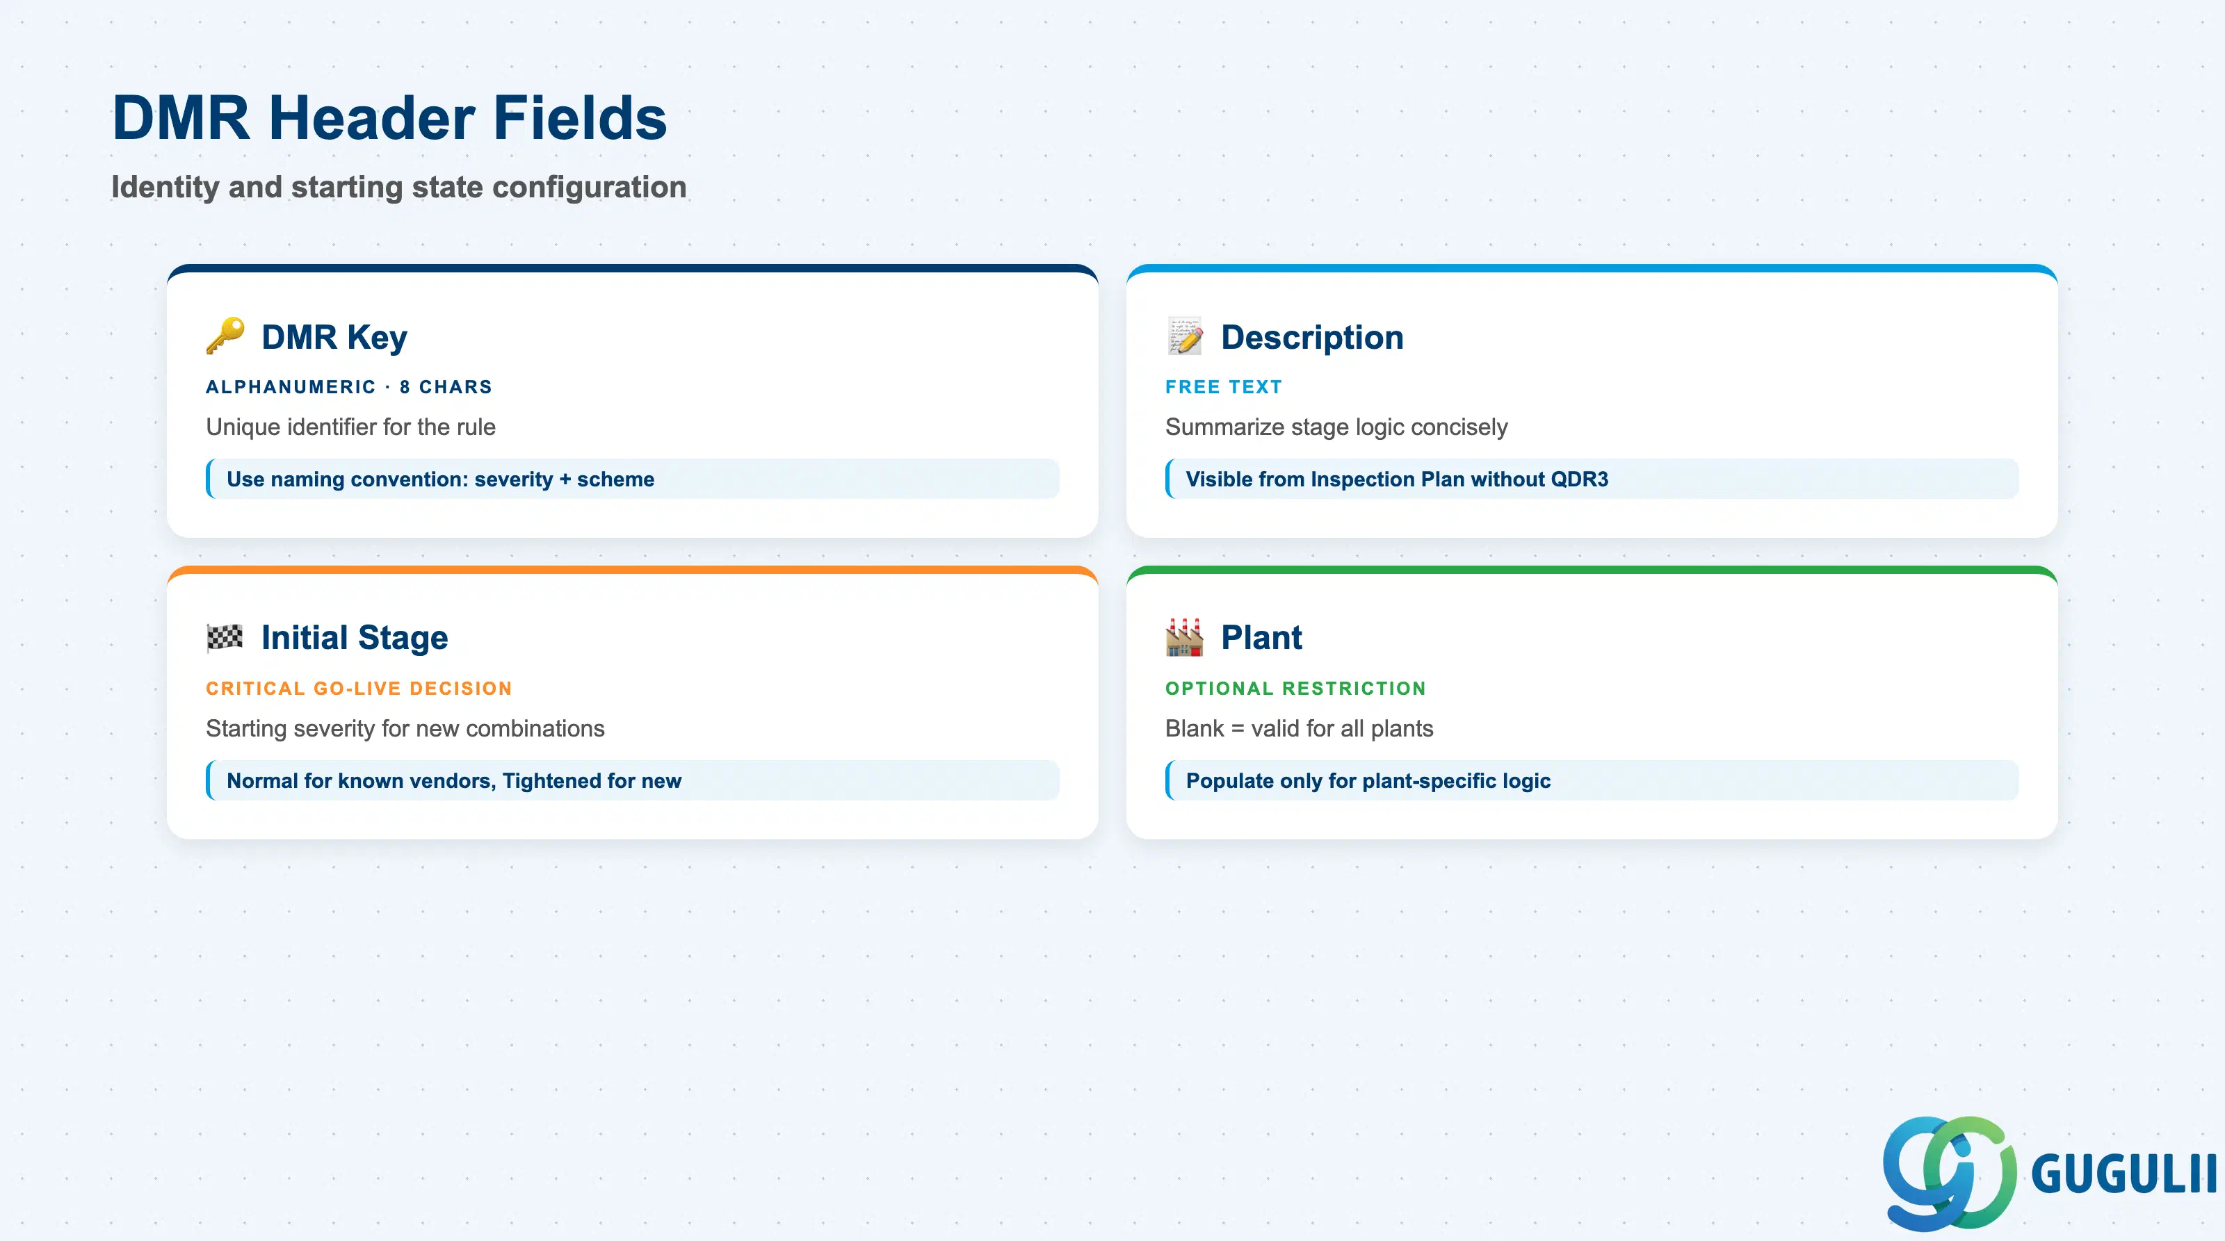This screenshot has height=1241, width=2225.
Task: Click the ALPHANUMERIC · 8 CHARS label
Action: point(349,386)
